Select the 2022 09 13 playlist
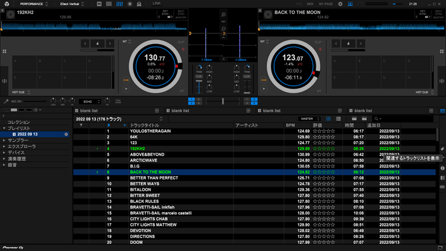 click(27, 134)
